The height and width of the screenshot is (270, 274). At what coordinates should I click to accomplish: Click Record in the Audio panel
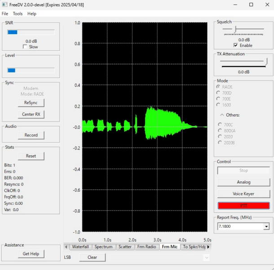(x=31, y=135)
